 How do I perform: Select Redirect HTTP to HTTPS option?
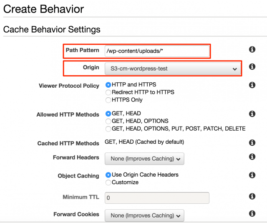click(x=108, y=92)
